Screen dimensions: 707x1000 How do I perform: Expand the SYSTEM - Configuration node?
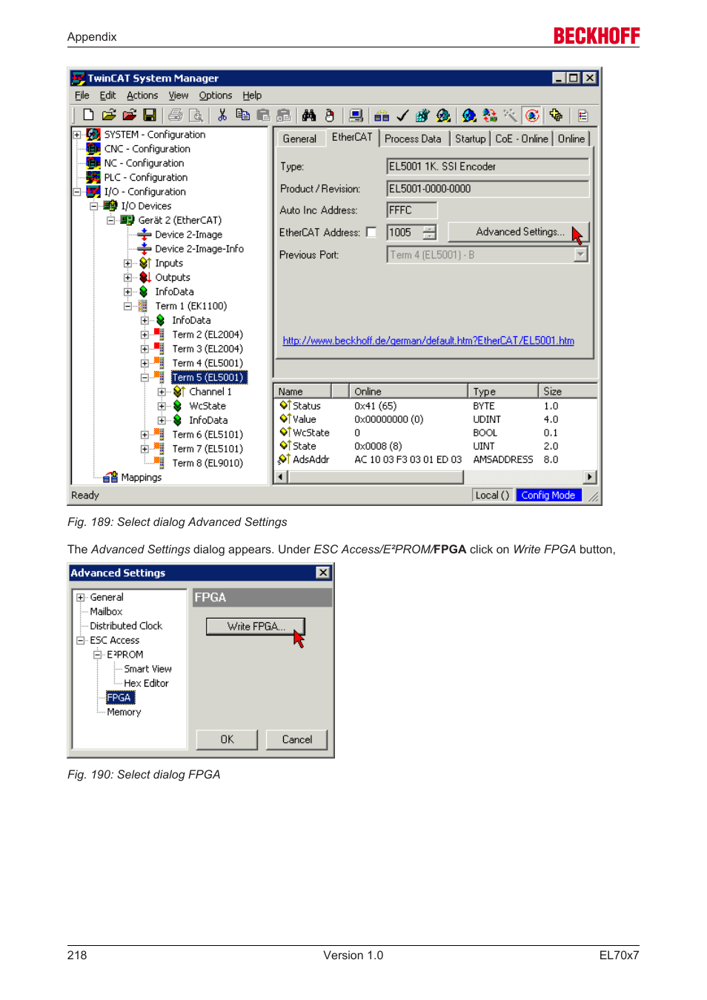76,135
